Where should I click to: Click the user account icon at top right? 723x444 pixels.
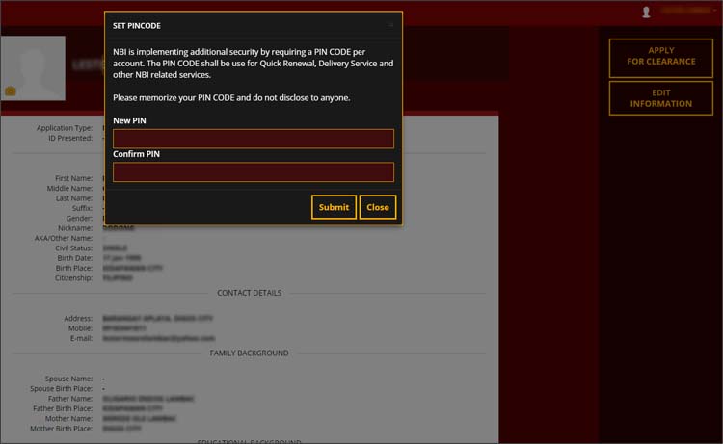click(646, 12)
